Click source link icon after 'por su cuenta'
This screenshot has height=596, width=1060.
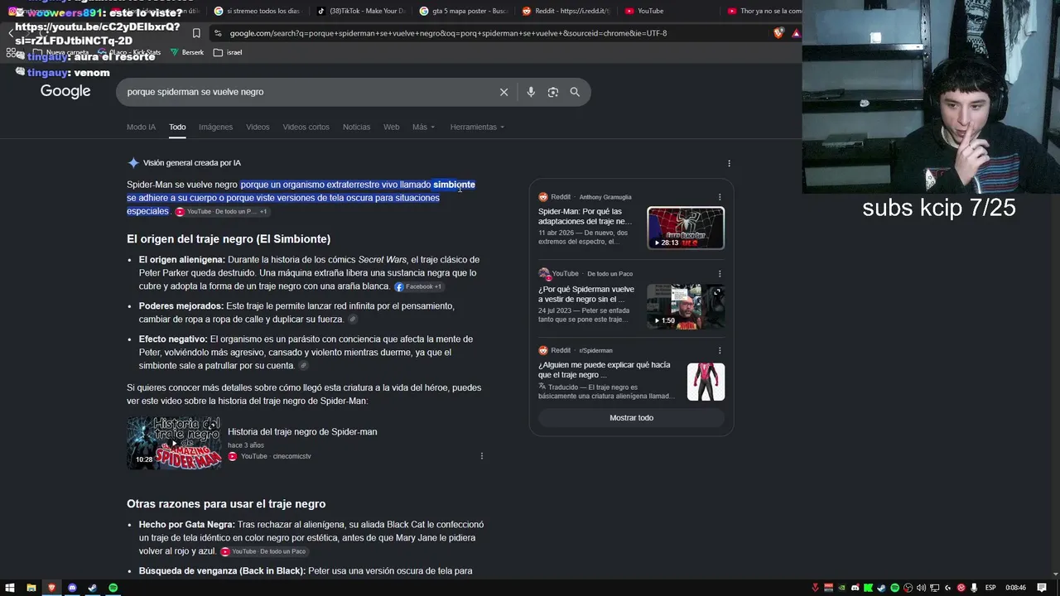(303, 366)
